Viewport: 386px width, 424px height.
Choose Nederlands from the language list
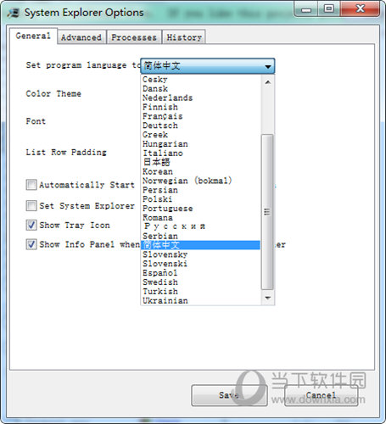(200, 98)
